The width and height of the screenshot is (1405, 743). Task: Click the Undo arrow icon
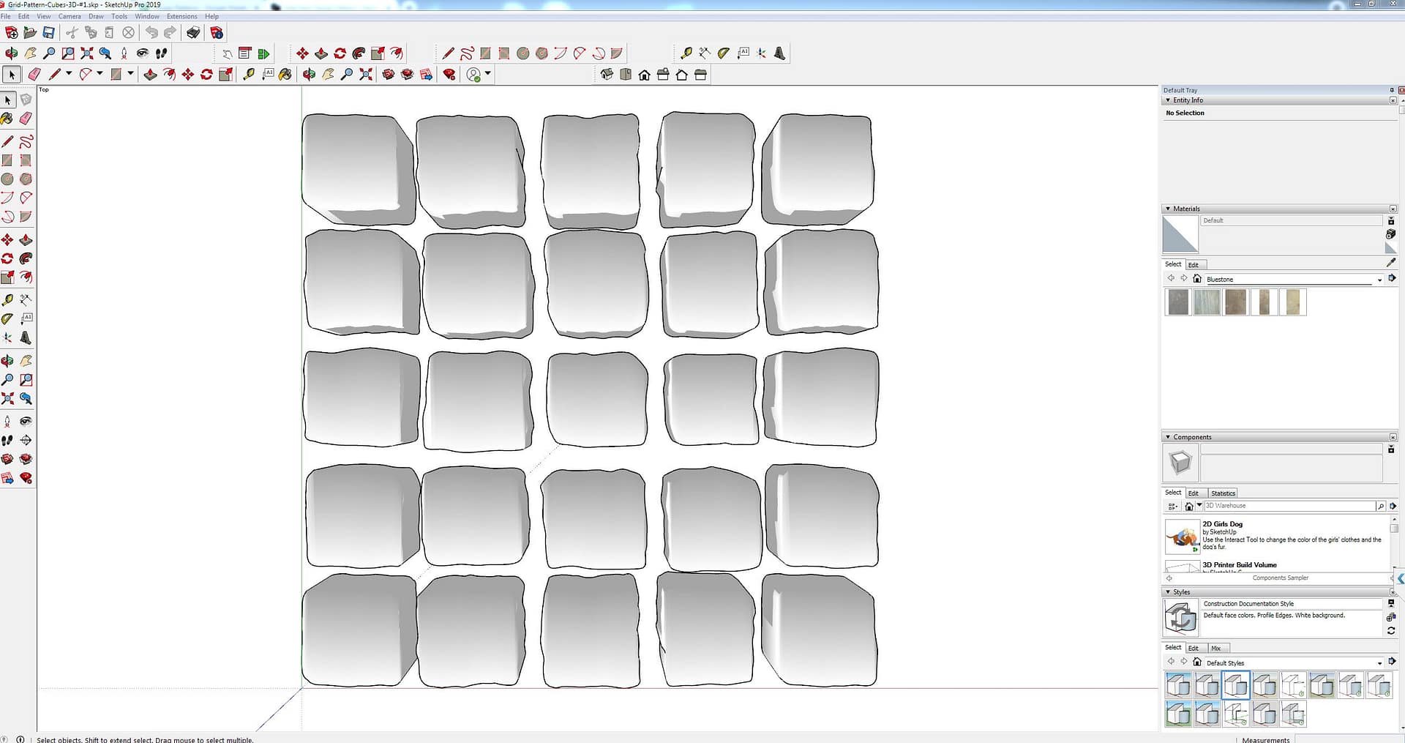[x=151, y=33]
